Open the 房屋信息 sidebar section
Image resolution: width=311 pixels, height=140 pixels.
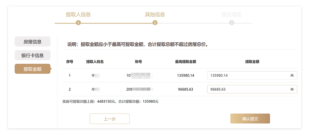click(32, 42)
